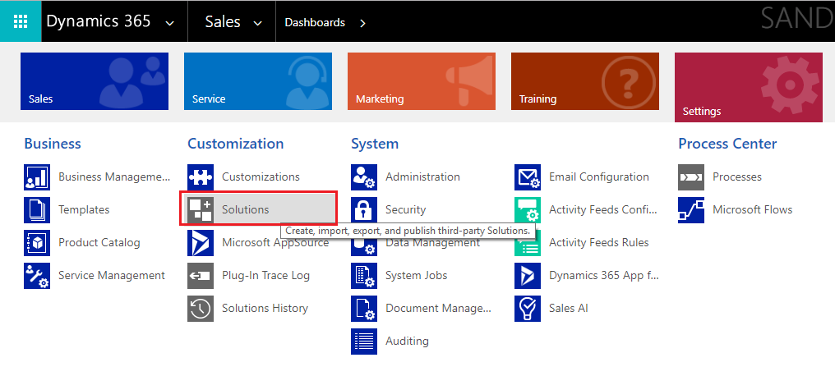
Task: Open the Auditing link
Action: coord(407,341)
